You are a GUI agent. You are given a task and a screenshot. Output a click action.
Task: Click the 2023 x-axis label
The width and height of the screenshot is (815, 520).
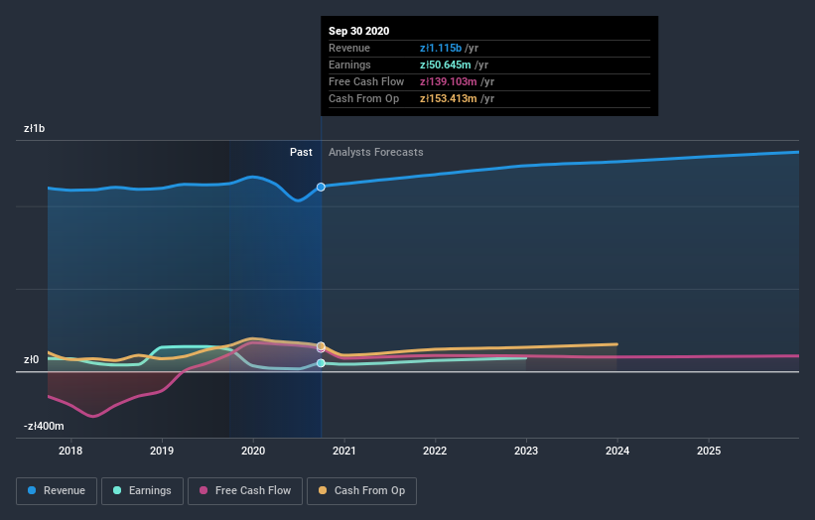point(526,451)
